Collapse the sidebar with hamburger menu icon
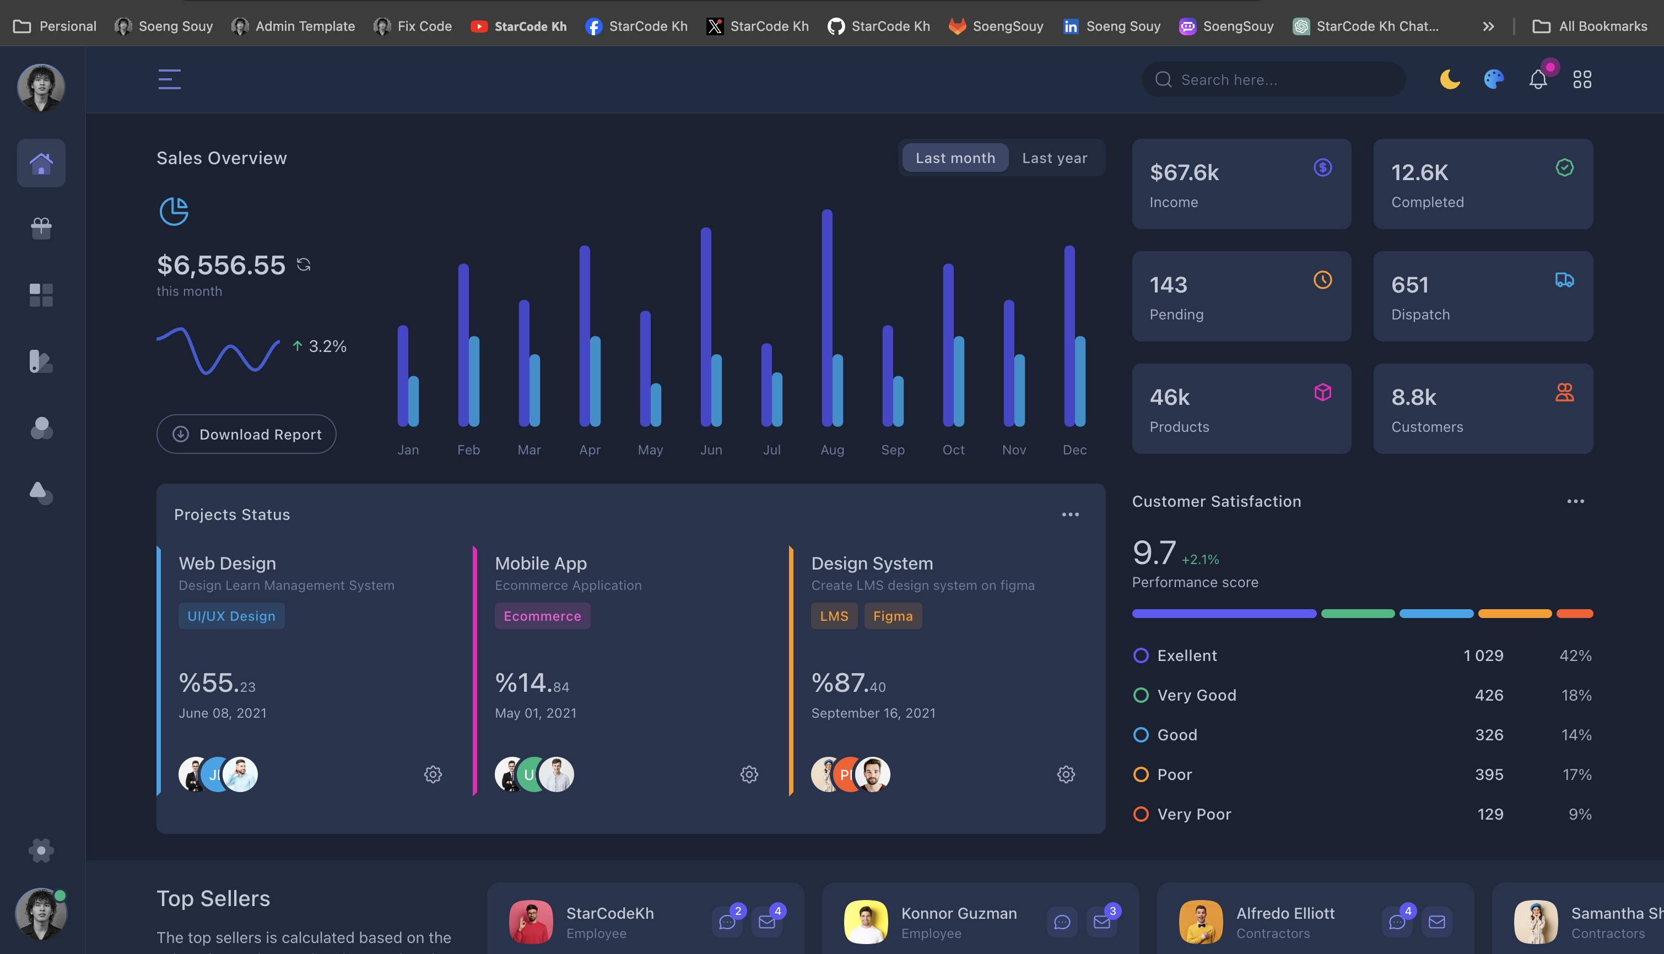 (x=169, y=79)
